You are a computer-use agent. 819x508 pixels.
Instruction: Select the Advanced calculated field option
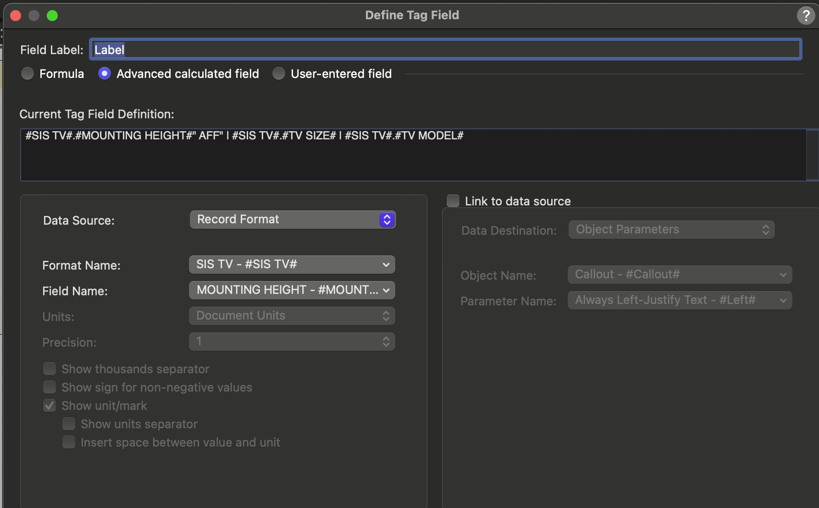(105, 74)
